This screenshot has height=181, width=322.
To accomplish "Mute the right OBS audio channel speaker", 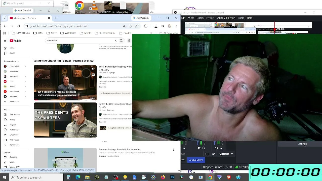I will coord(216,148).
